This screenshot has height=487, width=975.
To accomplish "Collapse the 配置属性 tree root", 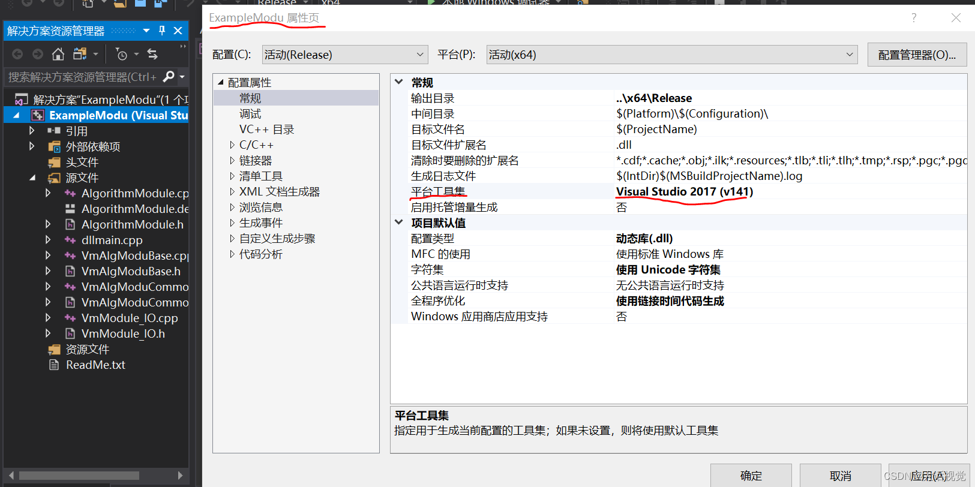I will point(220,82).
